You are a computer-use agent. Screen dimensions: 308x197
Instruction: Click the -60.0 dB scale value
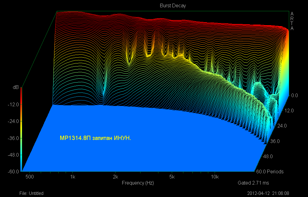coord(13,172)
